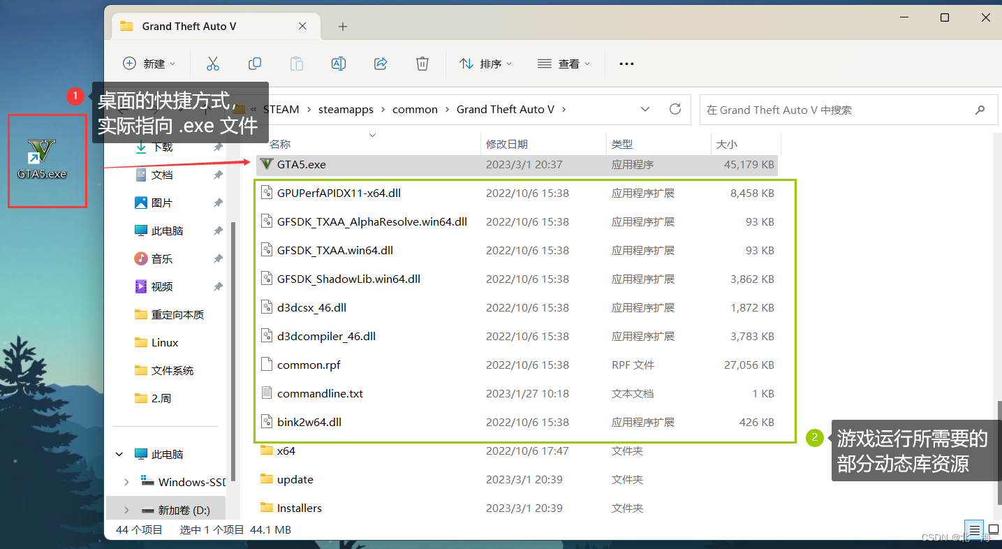Click the Rename icon in the toolbar
Viewport: 1002px width, 549px height.
point(339,64)
